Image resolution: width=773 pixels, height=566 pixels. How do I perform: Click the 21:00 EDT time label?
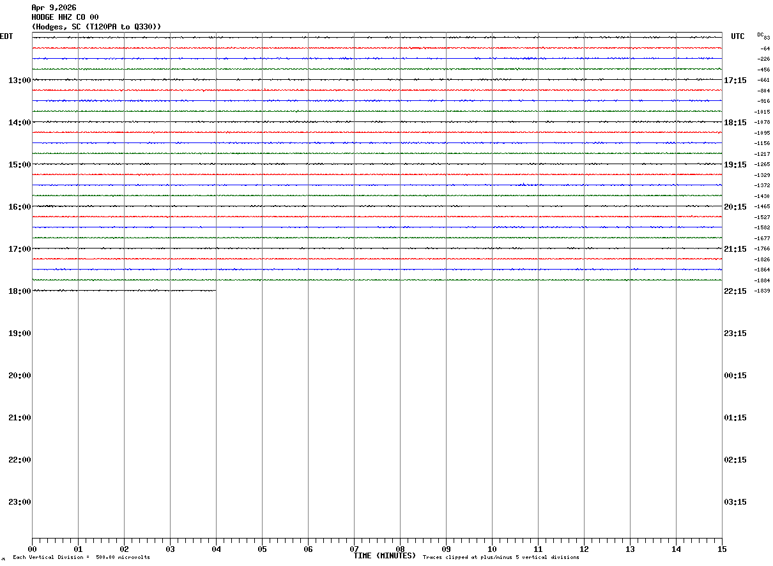pyautogui.click(x=19, y=418)
